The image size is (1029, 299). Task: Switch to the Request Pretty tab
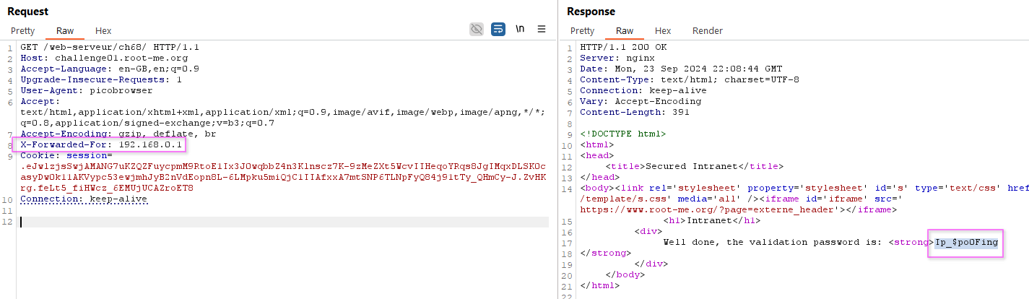[x=22, y=30]
